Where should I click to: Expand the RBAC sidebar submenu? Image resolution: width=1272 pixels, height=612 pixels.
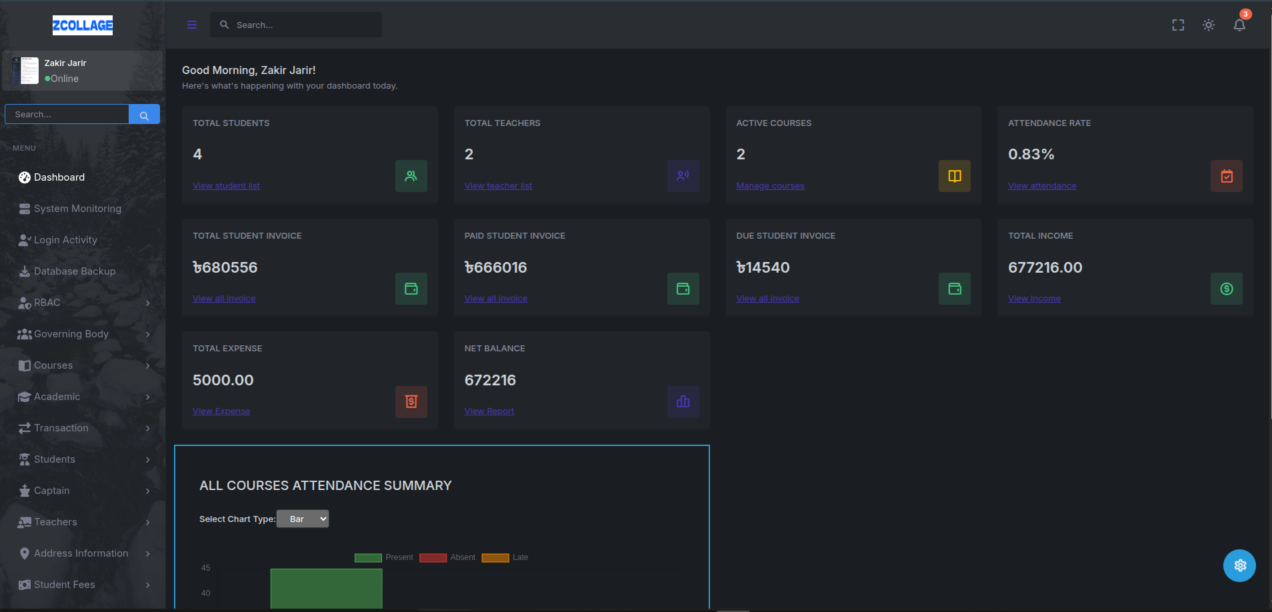[x=83, y=303]
